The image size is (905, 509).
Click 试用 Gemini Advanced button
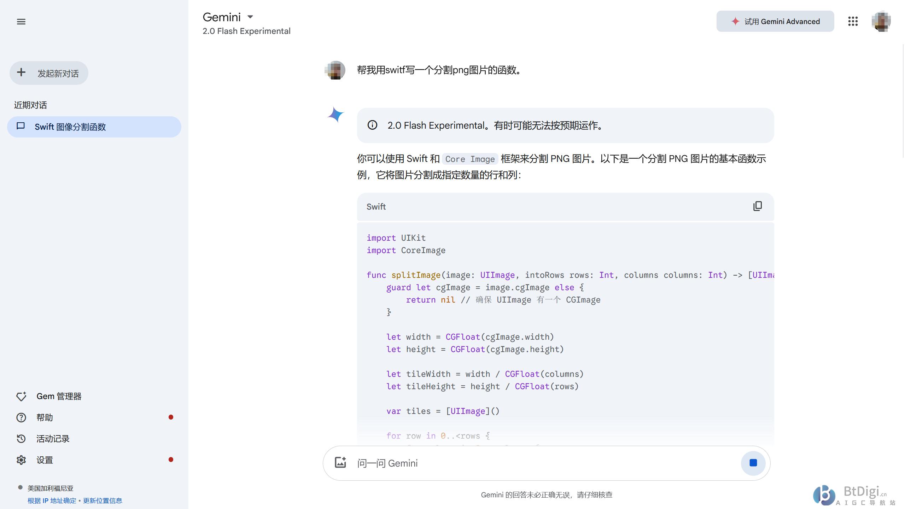click(775, 22)
